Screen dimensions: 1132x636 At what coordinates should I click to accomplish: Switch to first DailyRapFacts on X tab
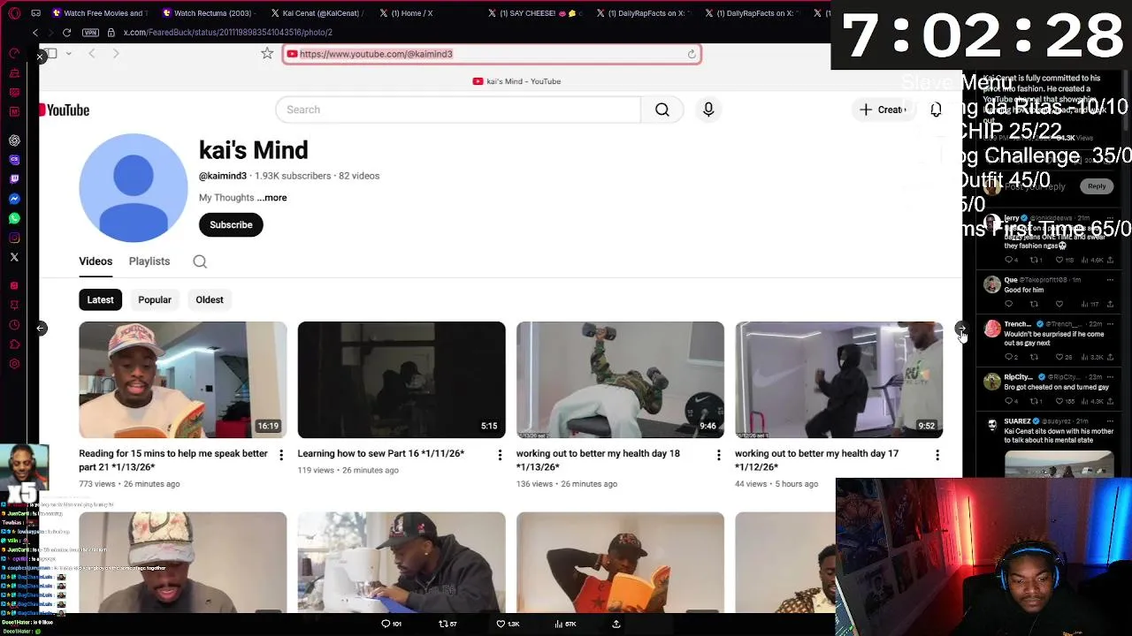coord(643,13)
